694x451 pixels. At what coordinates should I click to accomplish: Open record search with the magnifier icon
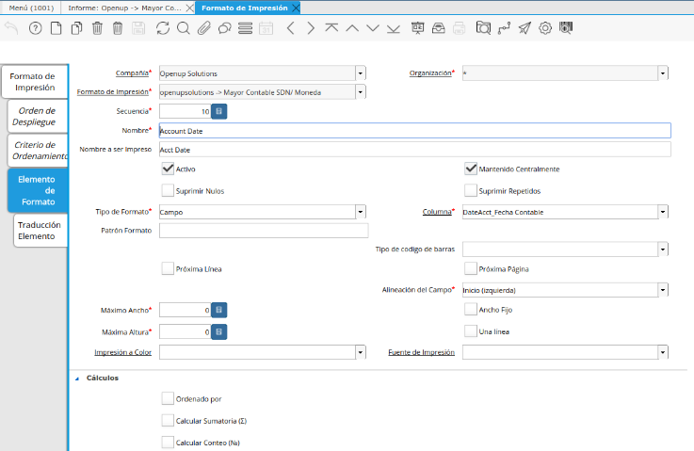(x=184, y=28)
